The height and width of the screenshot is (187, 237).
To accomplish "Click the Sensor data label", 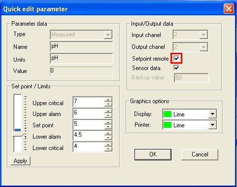I will pyautogui.click(x=146, y=68).
